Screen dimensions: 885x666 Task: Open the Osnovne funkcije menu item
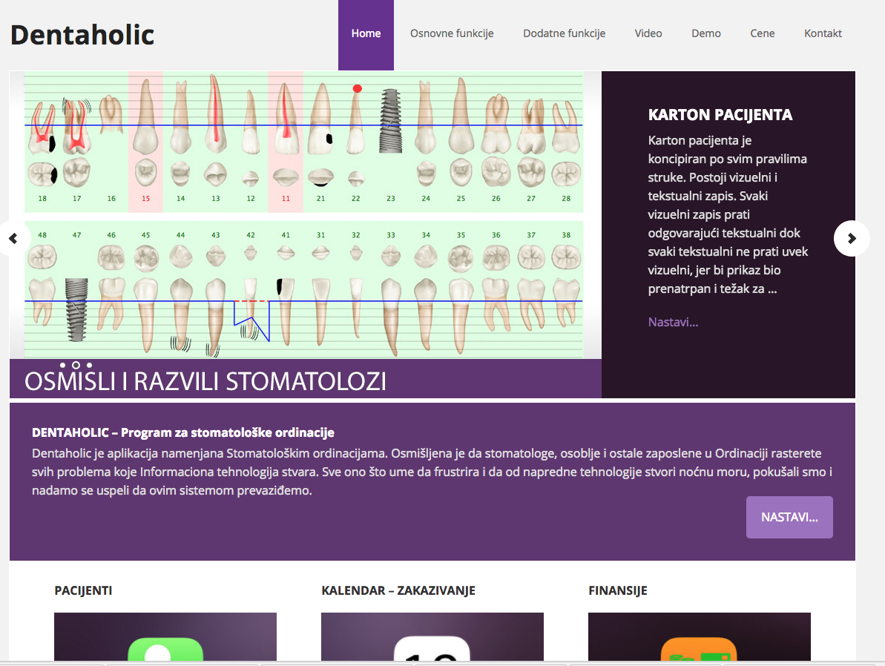[452, 34]
